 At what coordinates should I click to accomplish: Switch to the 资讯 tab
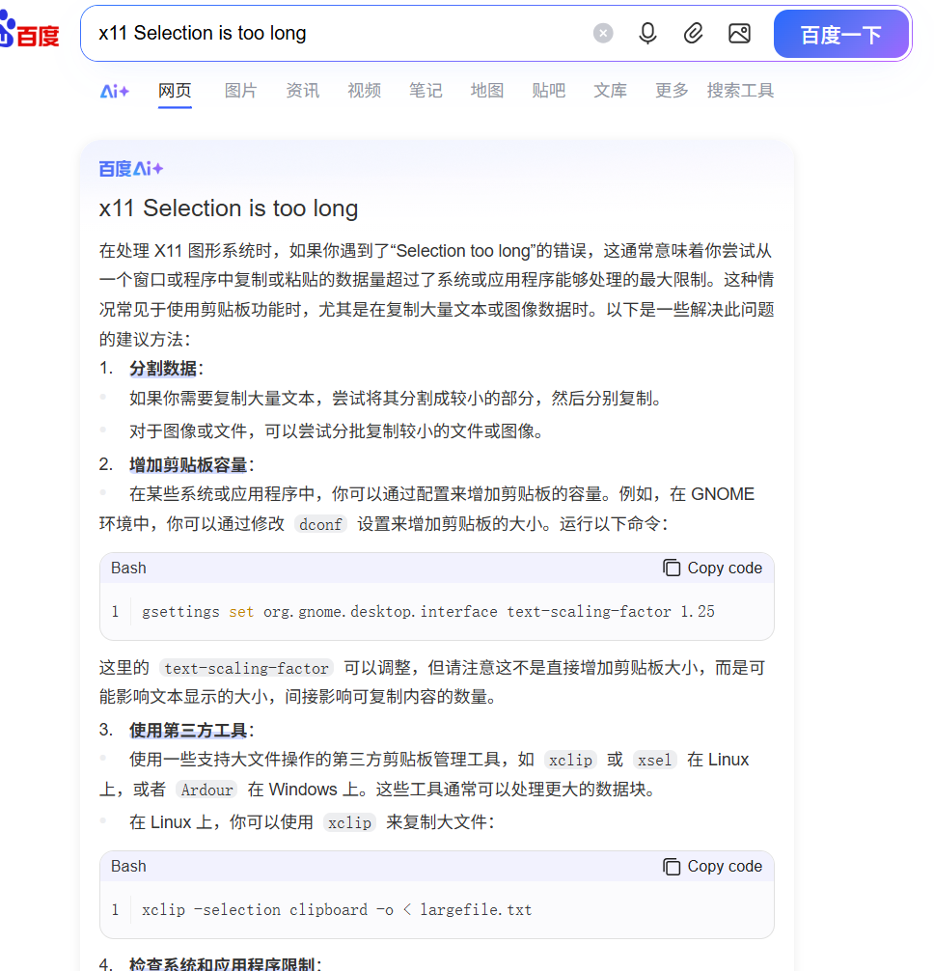coord(303,91)
